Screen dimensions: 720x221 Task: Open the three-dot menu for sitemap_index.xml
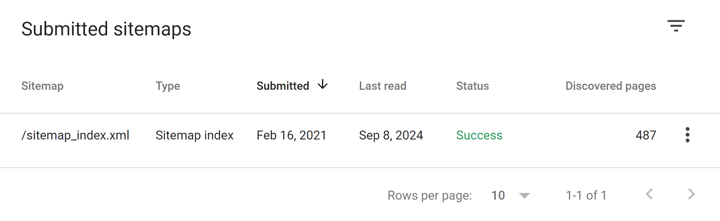(x=687, y=135)
